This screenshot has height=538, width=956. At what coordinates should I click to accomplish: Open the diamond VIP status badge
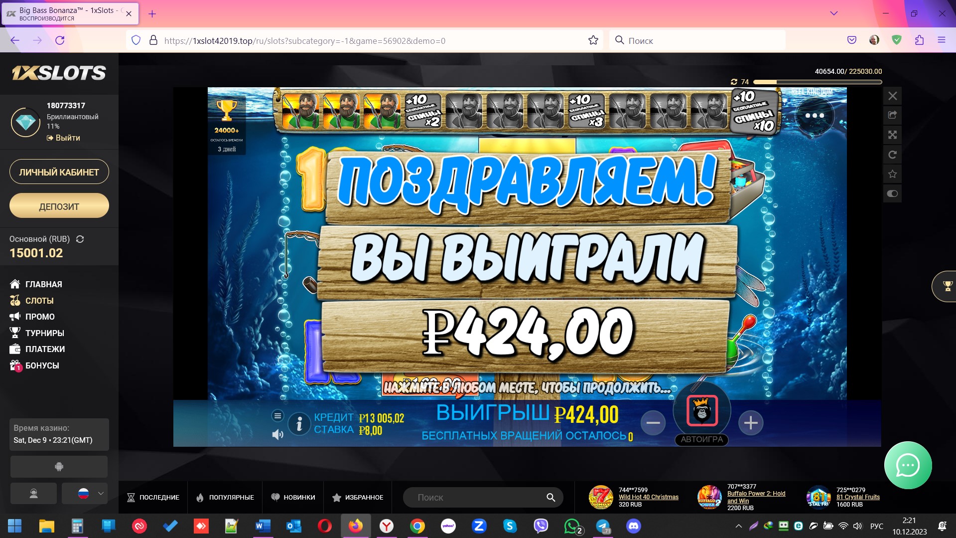(25, 122)
